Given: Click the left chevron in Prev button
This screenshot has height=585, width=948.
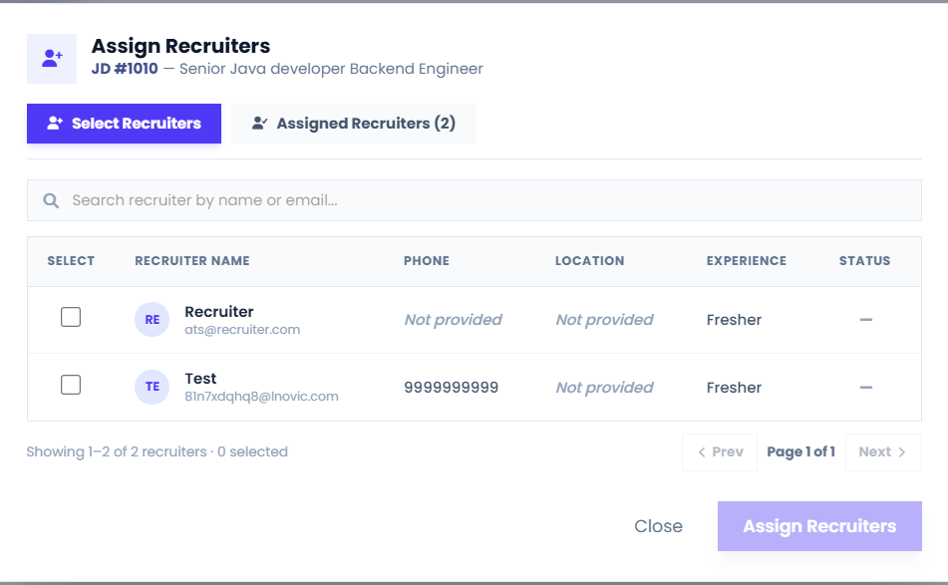Looking at the screenshot, I should point(702,452).
